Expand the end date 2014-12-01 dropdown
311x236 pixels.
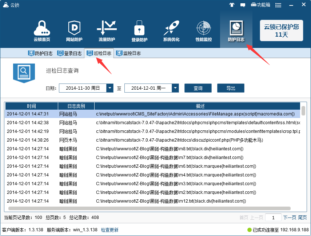pyautogui.click(x=175, y=88)
